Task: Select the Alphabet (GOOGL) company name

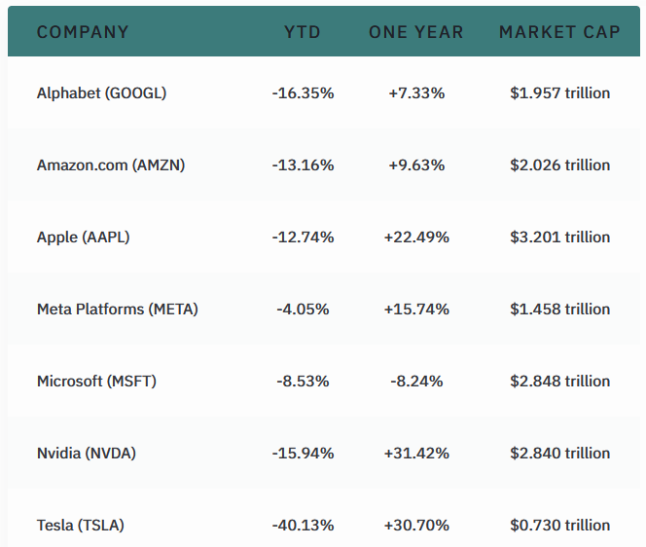Action: 102,93
